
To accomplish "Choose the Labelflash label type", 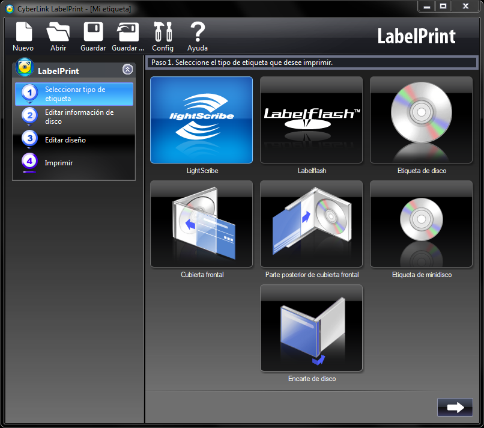I will [x=311, y=120].
